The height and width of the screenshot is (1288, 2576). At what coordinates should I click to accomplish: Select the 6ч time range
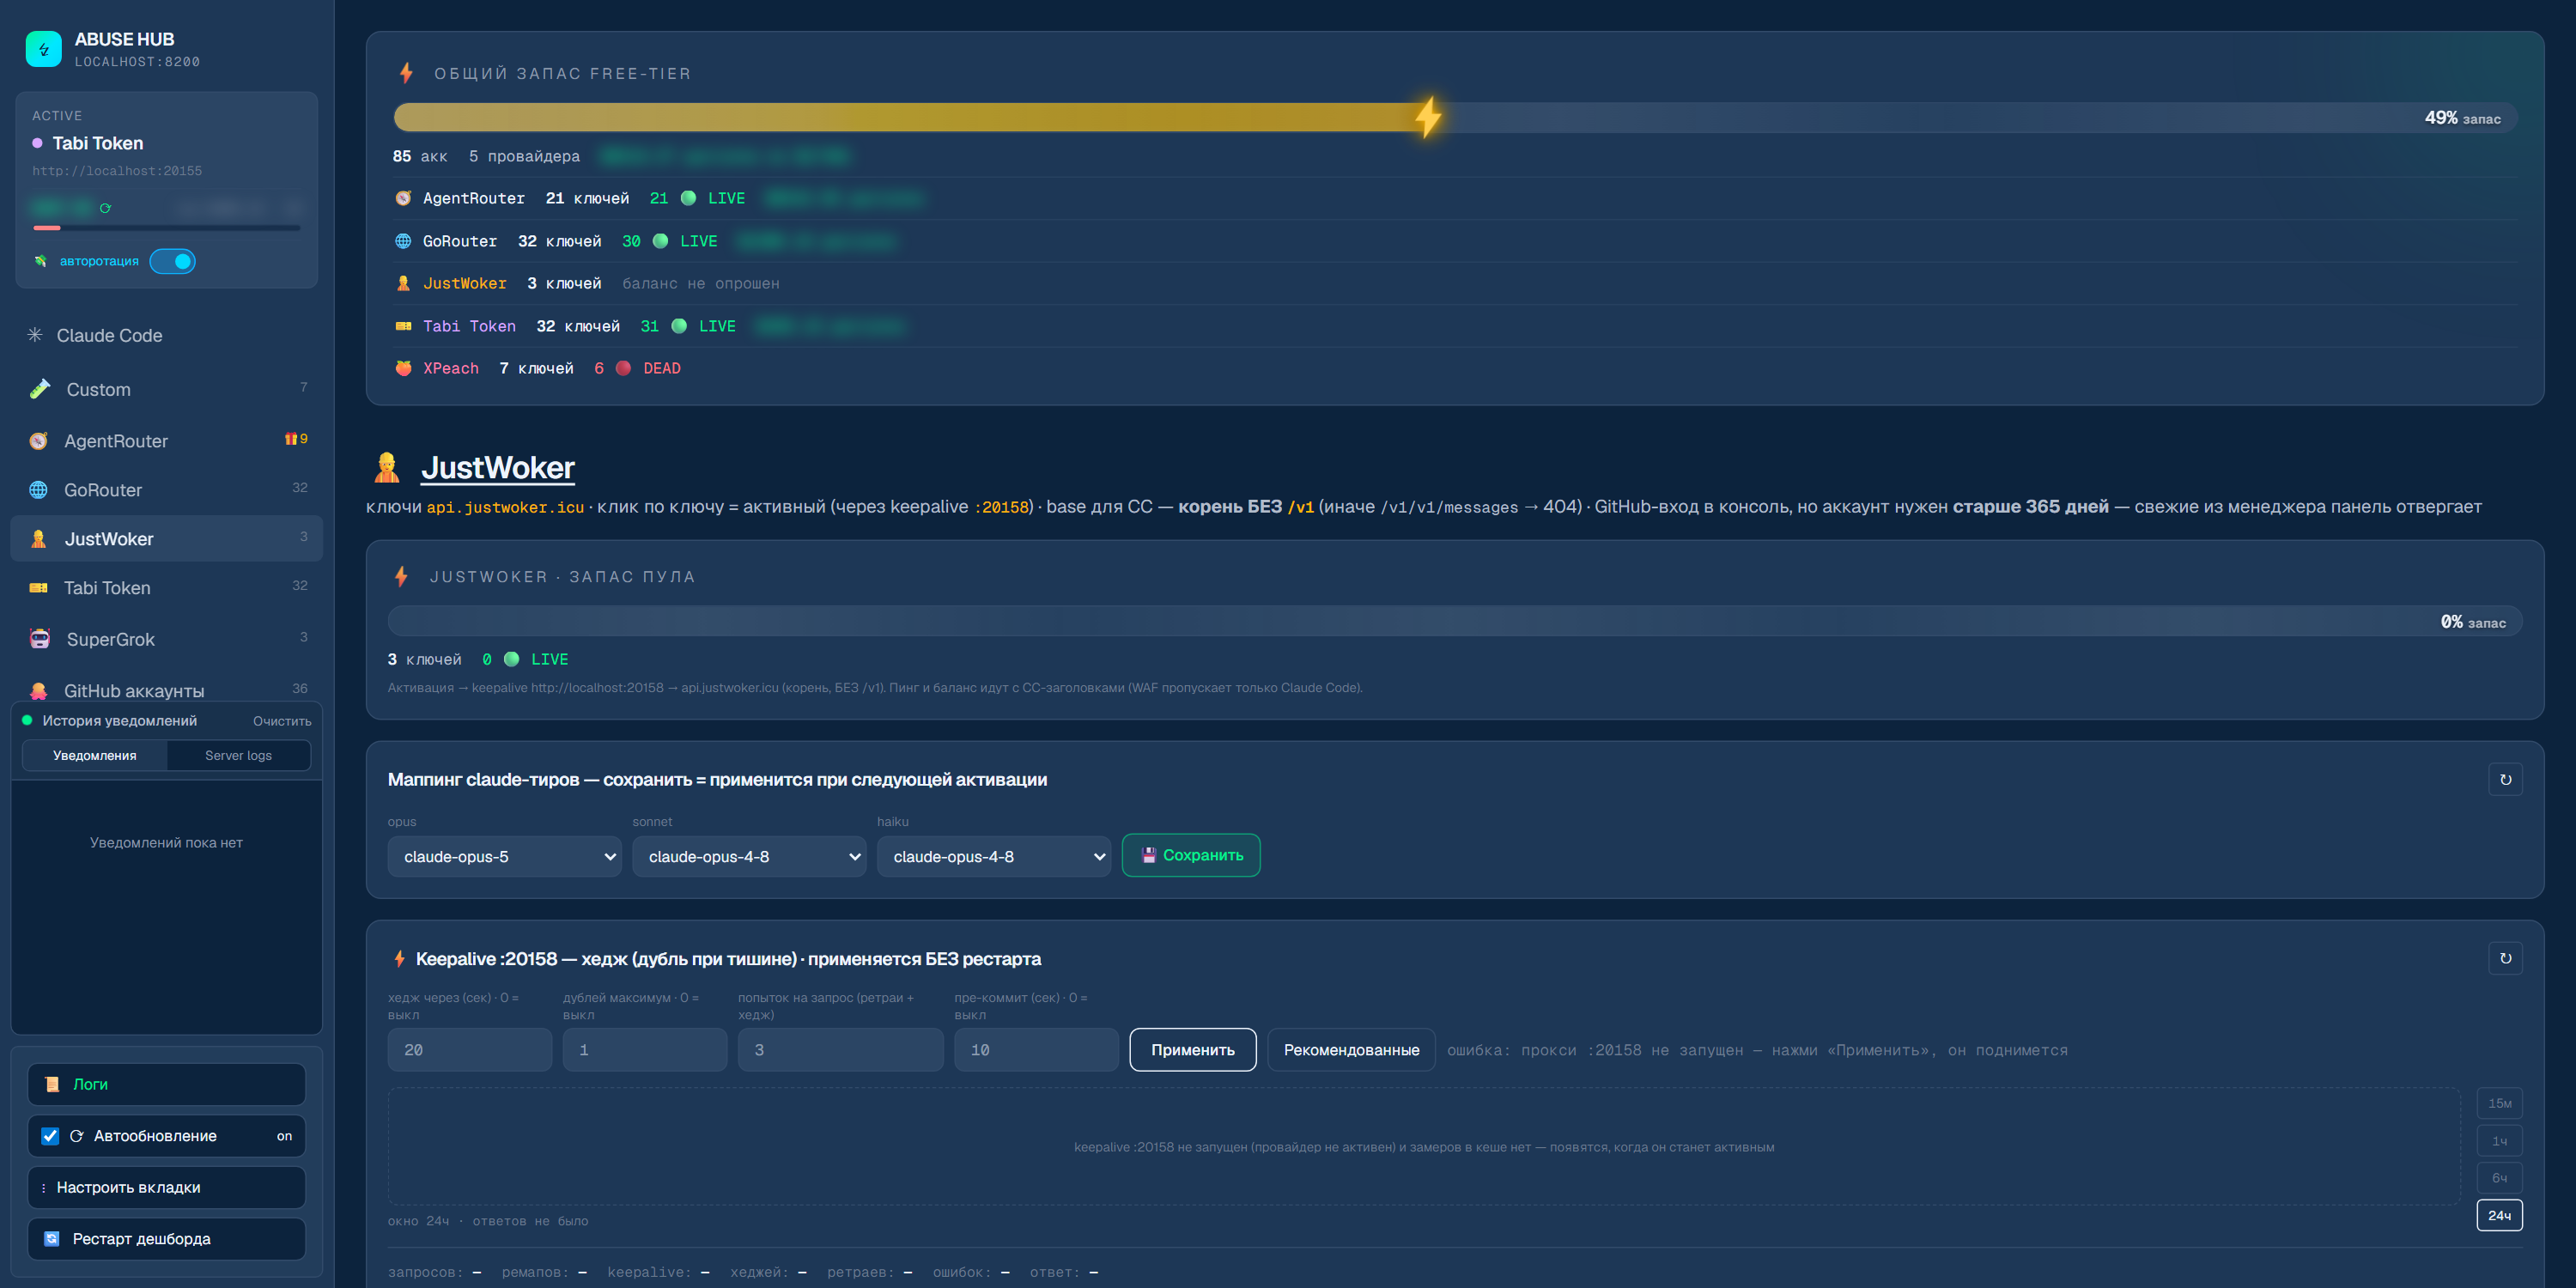(x=2499, y=1178)
